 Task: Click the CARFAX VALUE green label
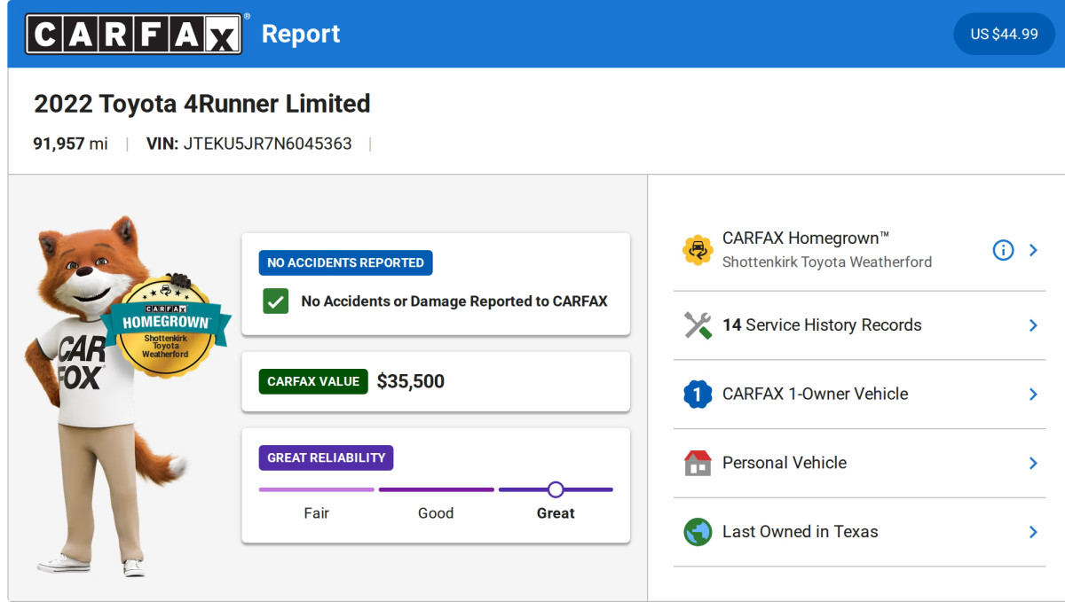click(313, 381)
